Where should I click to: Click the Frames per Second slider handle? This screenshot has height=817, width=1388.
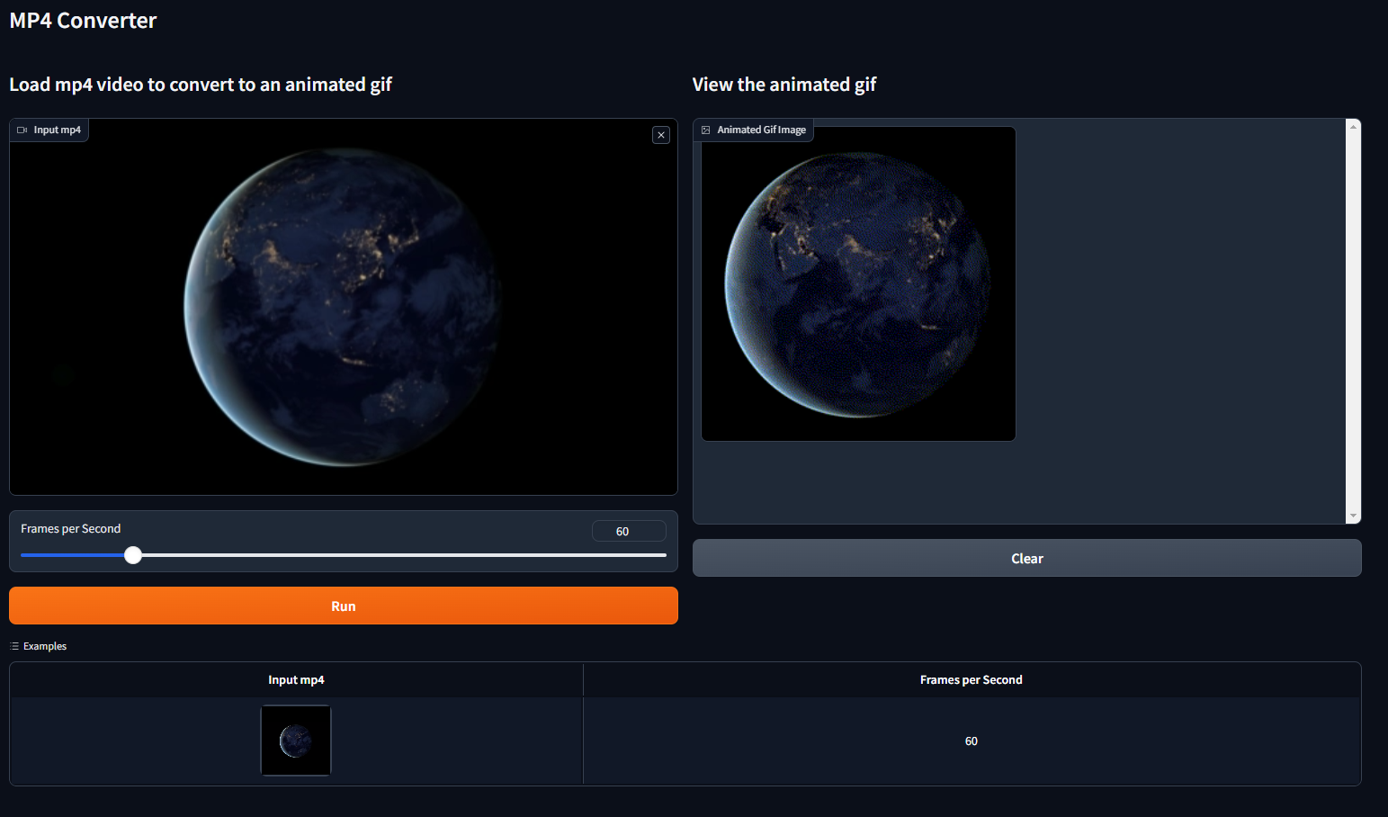[x=133, y=555]
